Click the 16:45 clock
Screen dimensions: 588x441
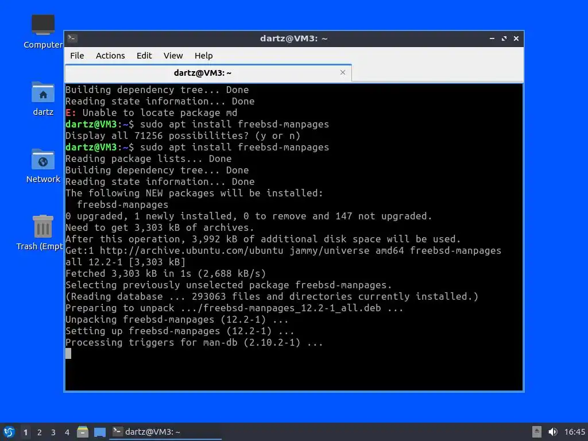tap(574, 432)
